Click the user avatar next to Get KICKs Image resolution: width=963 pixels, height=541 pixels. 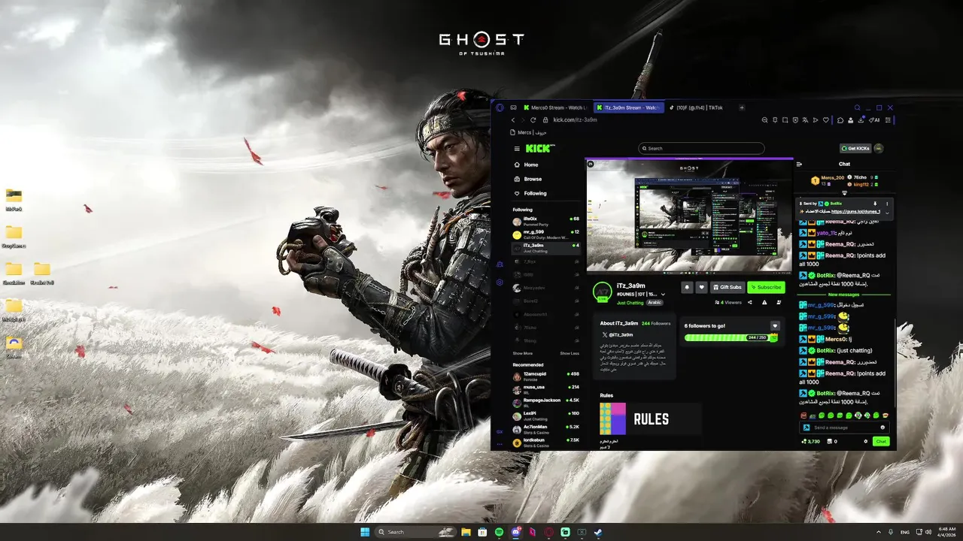[x=879, y=148]
